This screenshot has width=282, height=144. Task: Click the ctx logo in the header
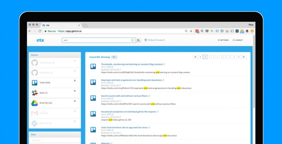[x=40, y=40]
